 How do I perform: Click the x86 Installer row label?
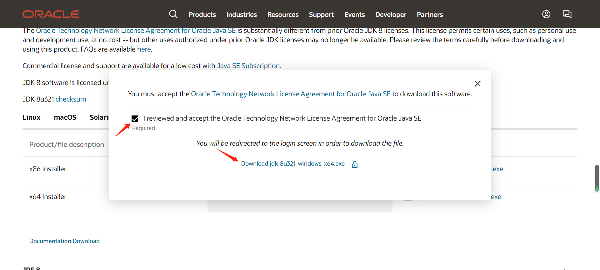[48, 169]
